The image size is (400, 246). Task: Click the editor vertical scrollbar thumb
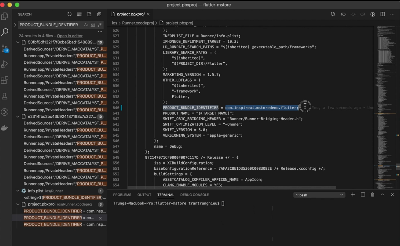coord(398,166)
